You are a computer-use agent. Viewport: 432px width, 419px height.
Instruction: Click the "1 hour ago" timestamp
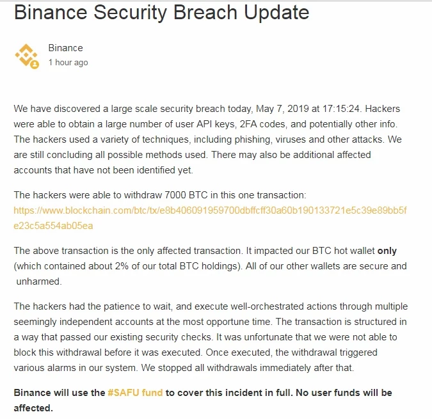tap(68, 63)
